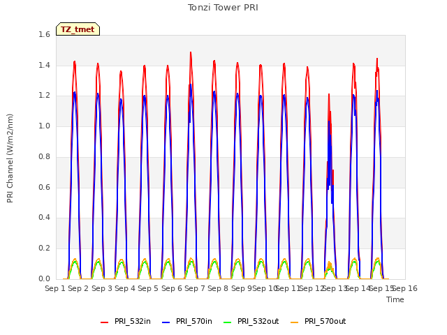Click the Sep 8 x-axis tick label
Viewport: 447px width, 335px height.
tap(218, 288)
